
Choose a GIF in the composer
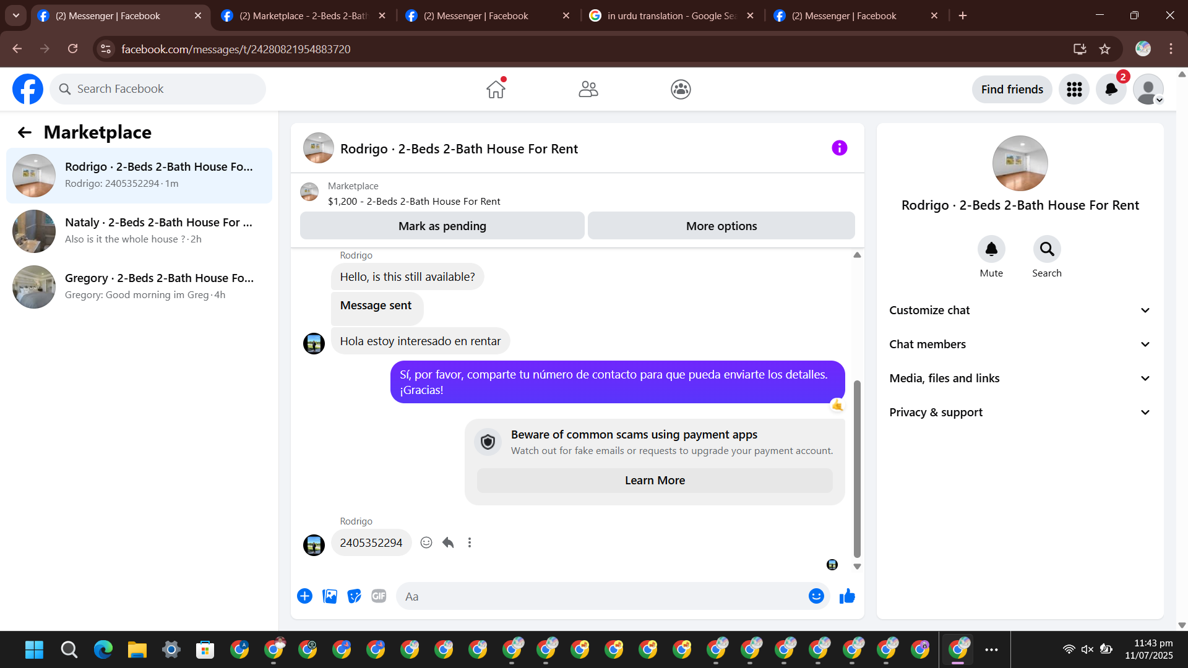379,596
